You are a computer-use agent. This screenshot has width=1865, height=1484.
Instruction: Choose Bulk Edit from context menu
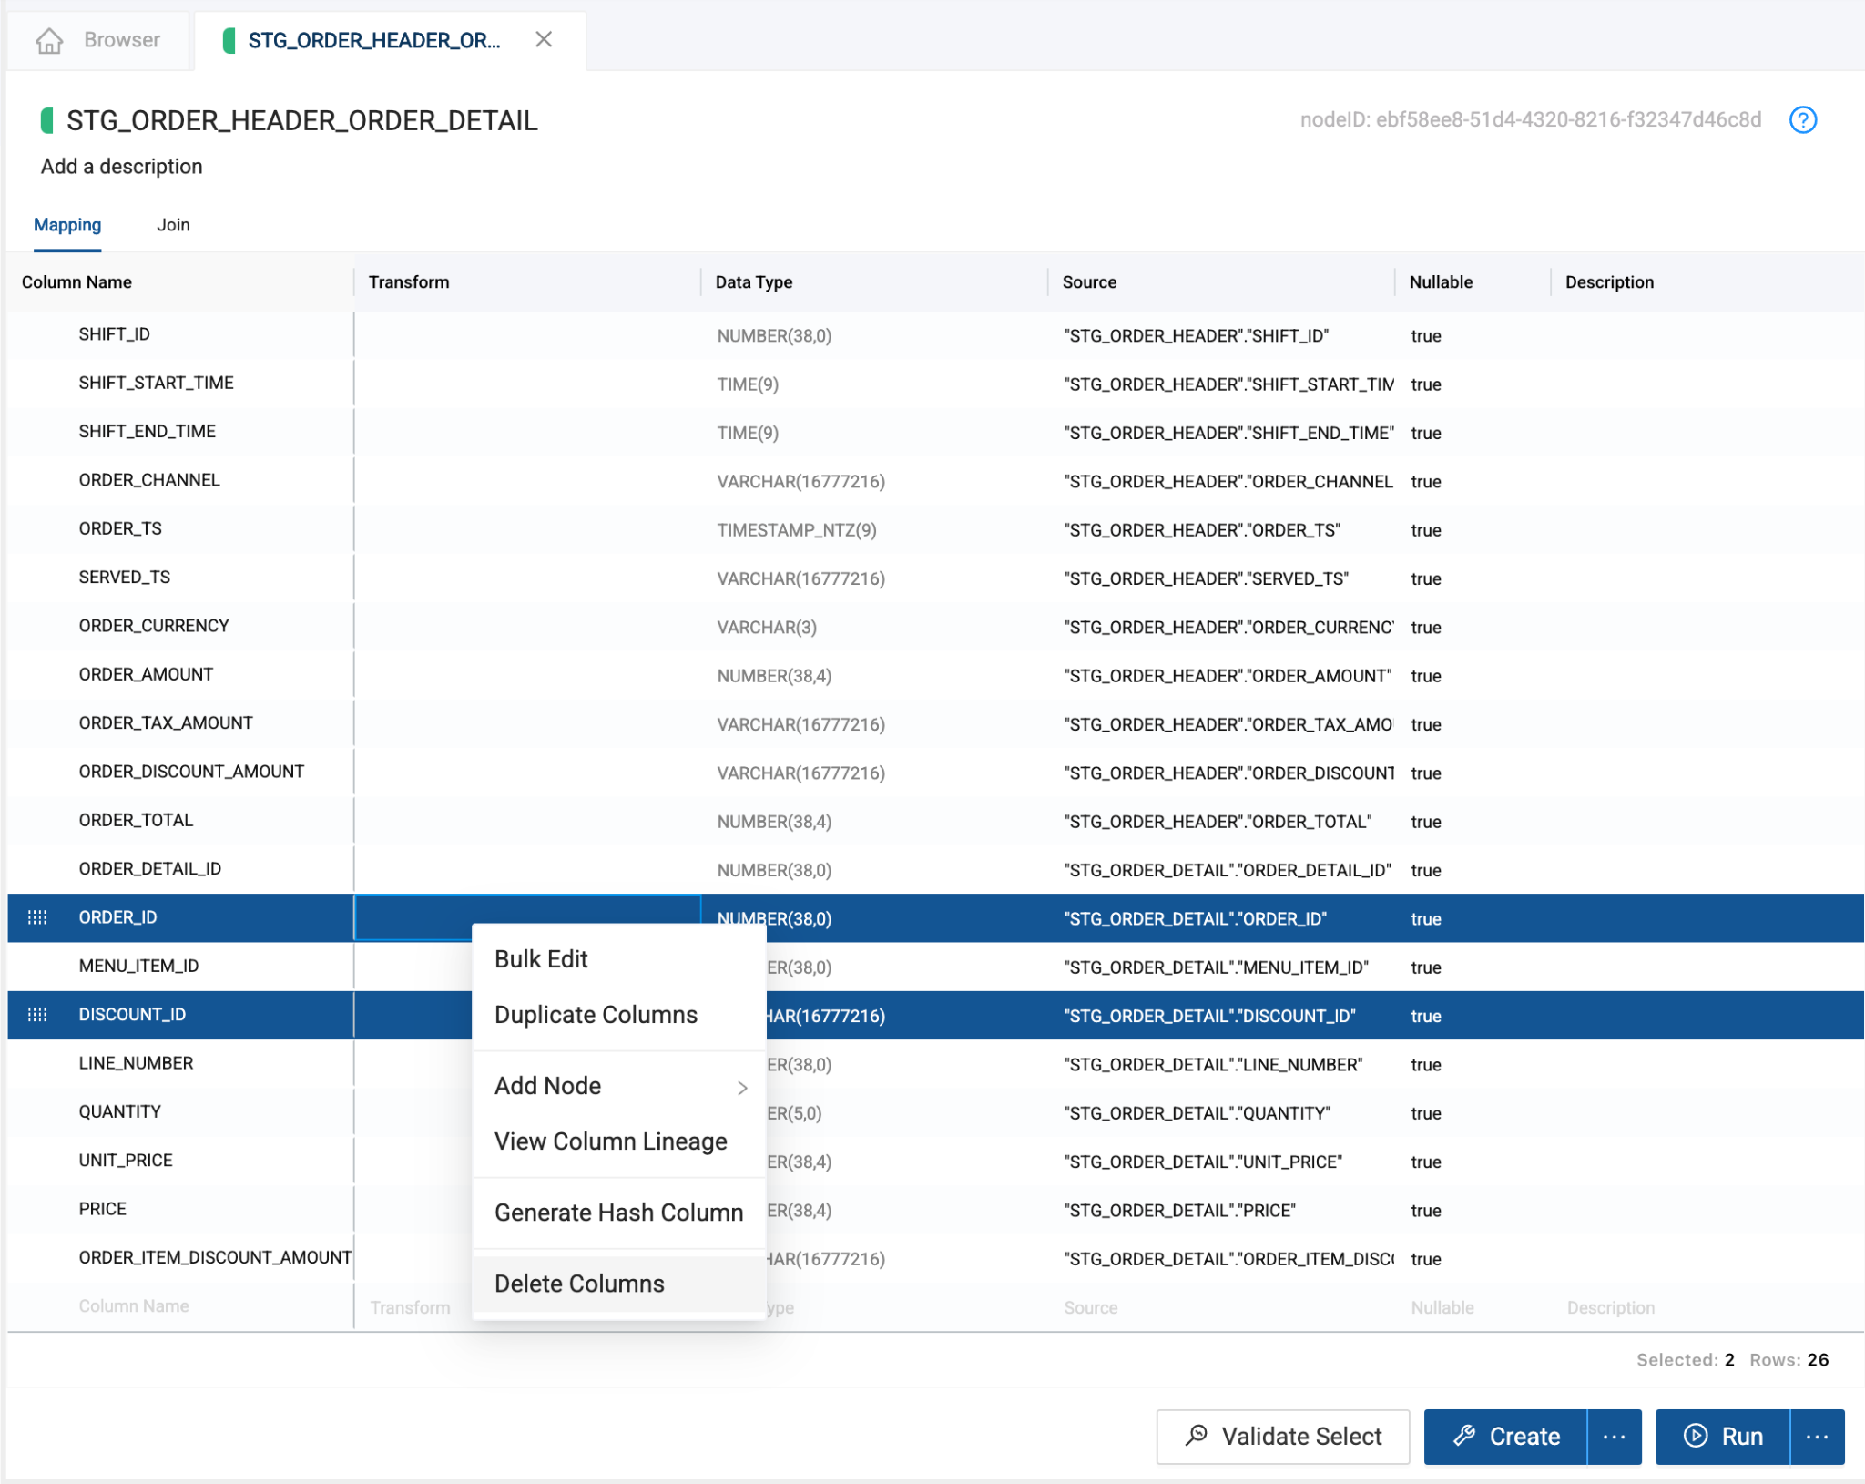pyautogui.click(x=618, y=959)
